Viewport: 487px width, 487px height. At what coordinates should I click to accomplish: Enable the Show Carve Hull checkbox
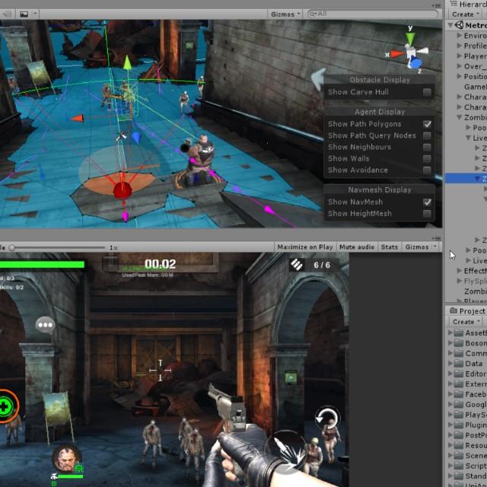pyautogui.click(x=427, y=92)
